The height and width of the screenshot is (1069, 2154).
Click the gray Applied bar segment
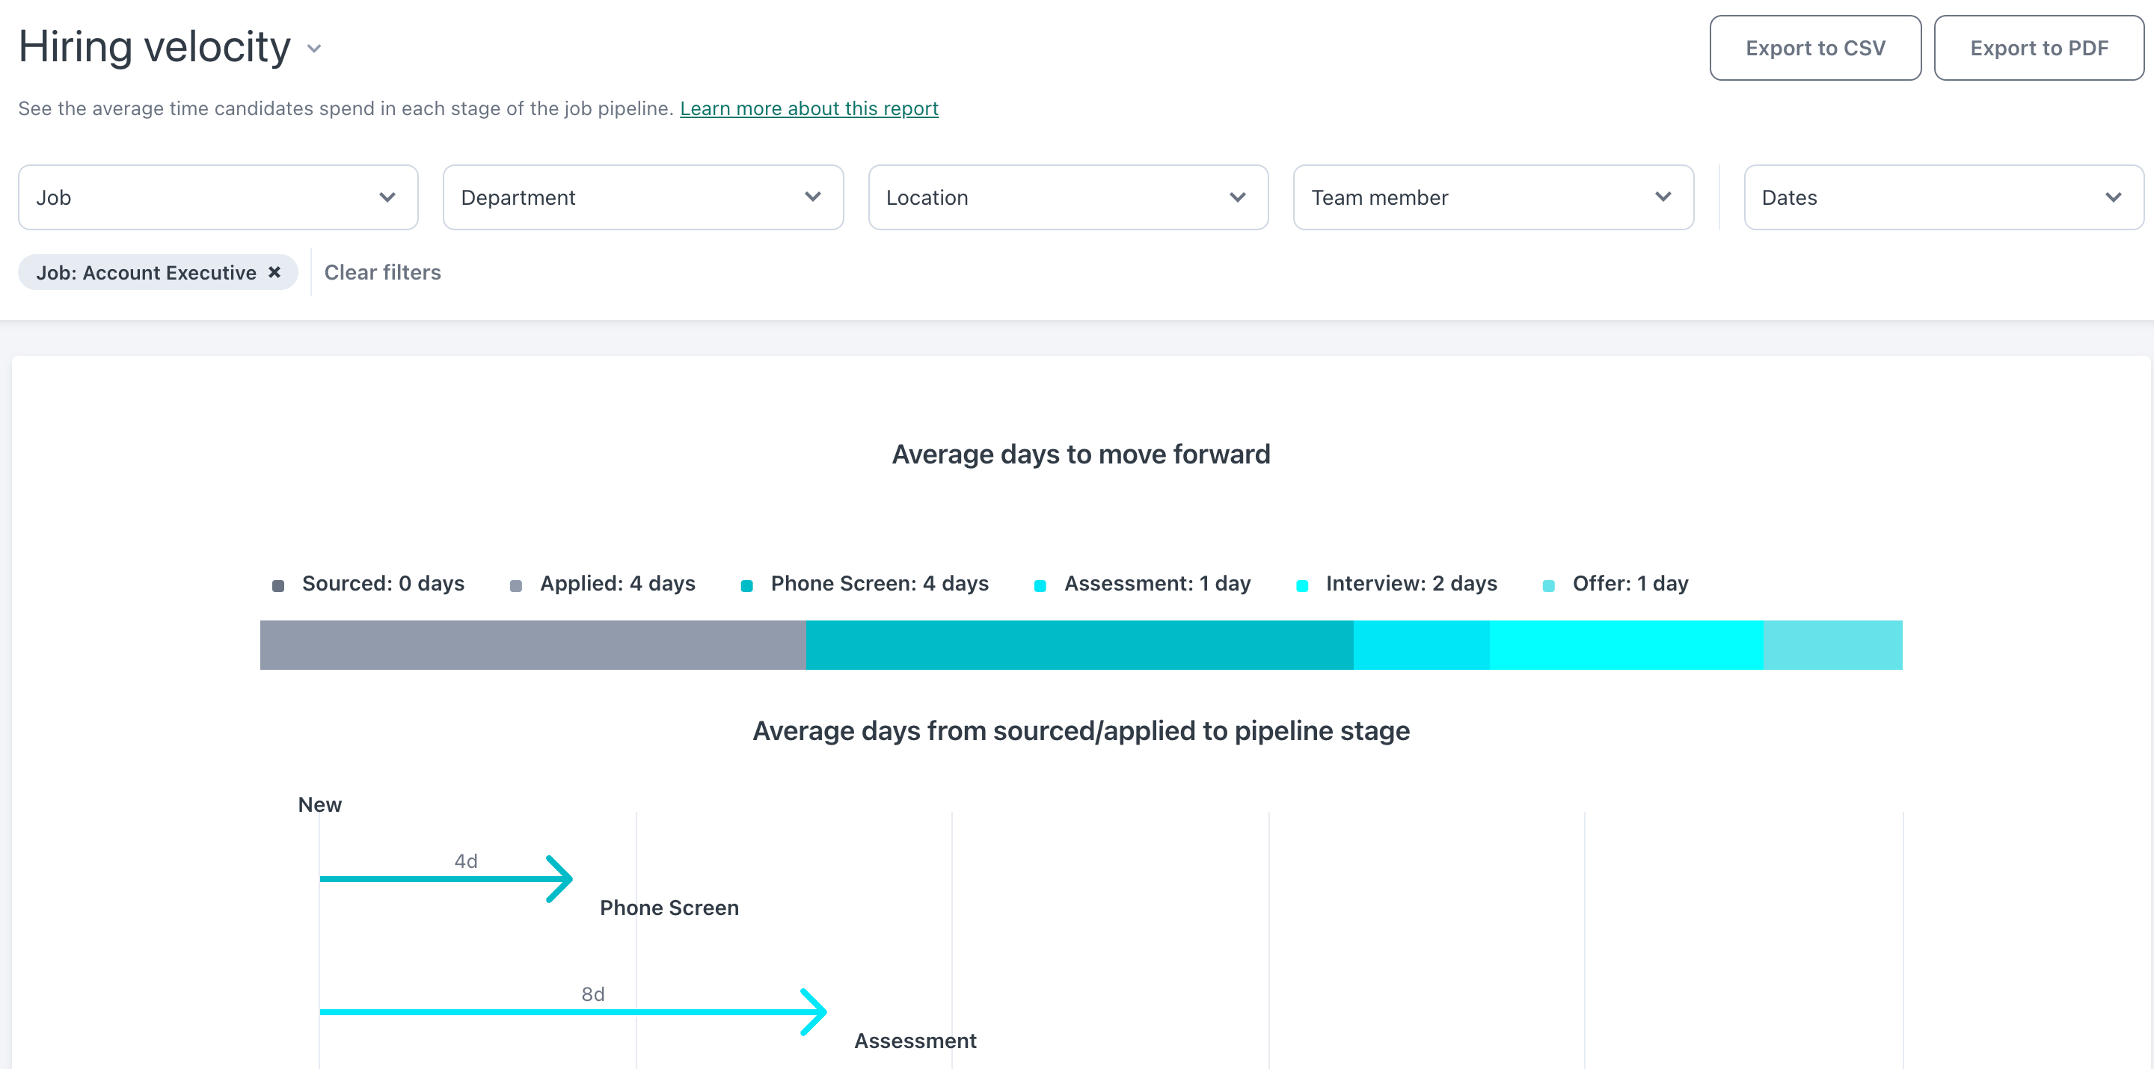(533, 644)
